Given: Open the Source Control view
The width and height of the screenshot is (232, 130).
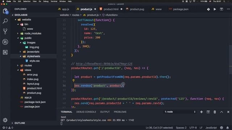Looking at the screenshot, I should [x=5, y=31].
